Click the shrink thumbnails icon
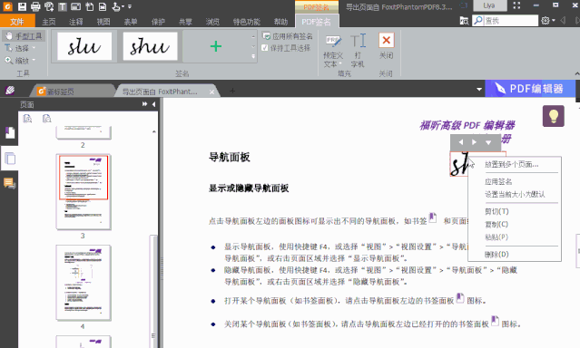This screenshot has height=348, width=580. [46, 119]
